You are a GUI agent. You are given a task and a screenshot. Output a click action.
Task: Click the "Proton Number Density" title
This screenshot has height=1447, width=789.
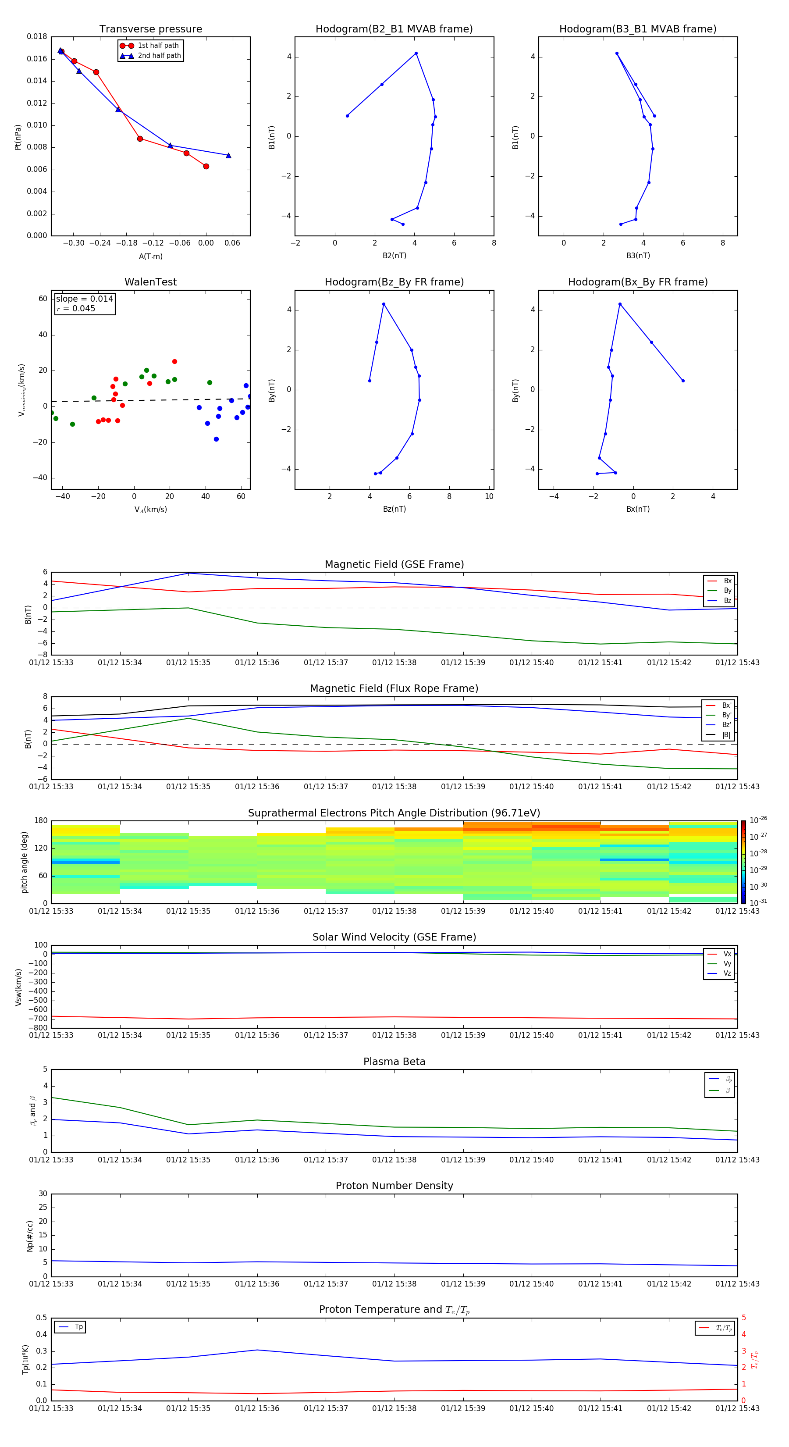coord(394,1186)
